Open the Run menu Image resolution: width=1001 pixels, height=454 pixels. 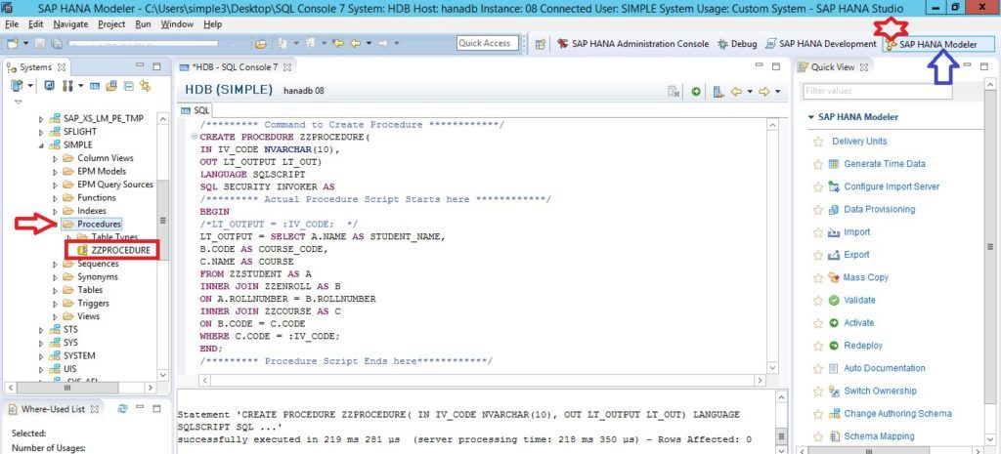[x=143, y=24]
